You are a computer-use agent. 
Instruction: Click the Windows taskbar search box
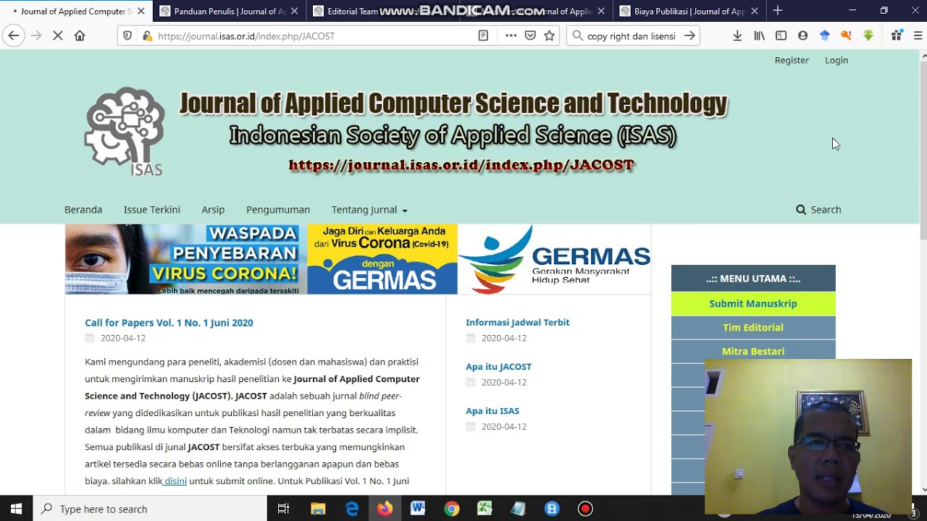[x=150, y=509]
